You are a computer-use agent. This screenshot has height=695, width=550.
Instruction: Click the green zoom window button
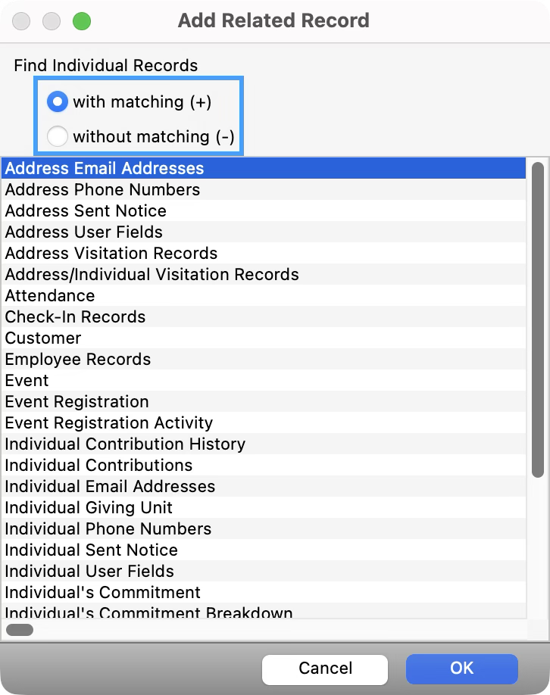pyautogui.click(x=82, y=21)
